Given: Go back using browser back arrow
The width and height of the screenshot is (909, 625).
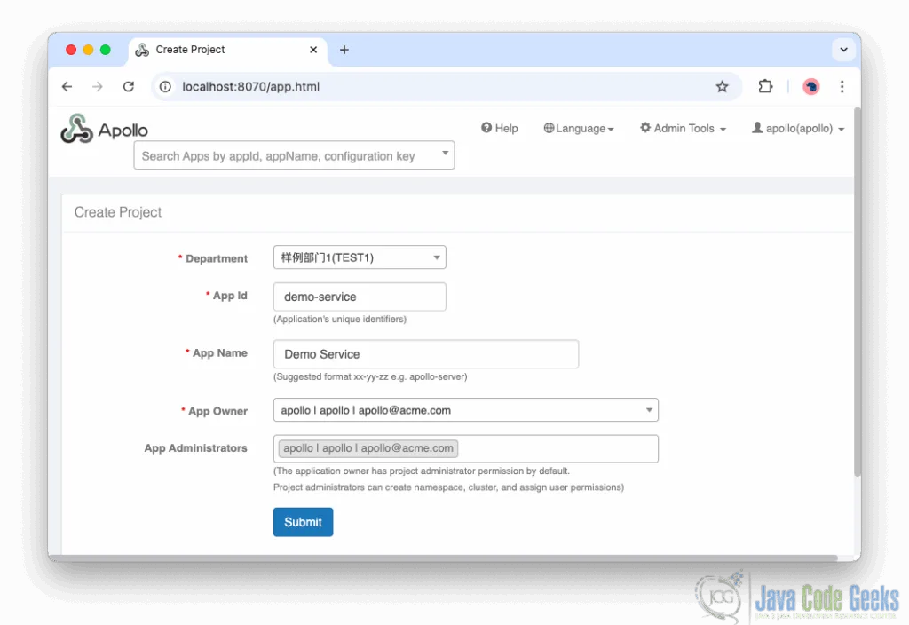Looking at the screenshot, I should tap(67, 86).
